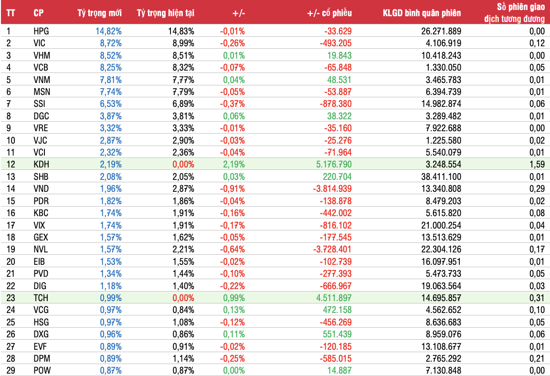The image size is (550, 376).
Task: Select the DIG ticker cell
Action: [x=40, y=286]
